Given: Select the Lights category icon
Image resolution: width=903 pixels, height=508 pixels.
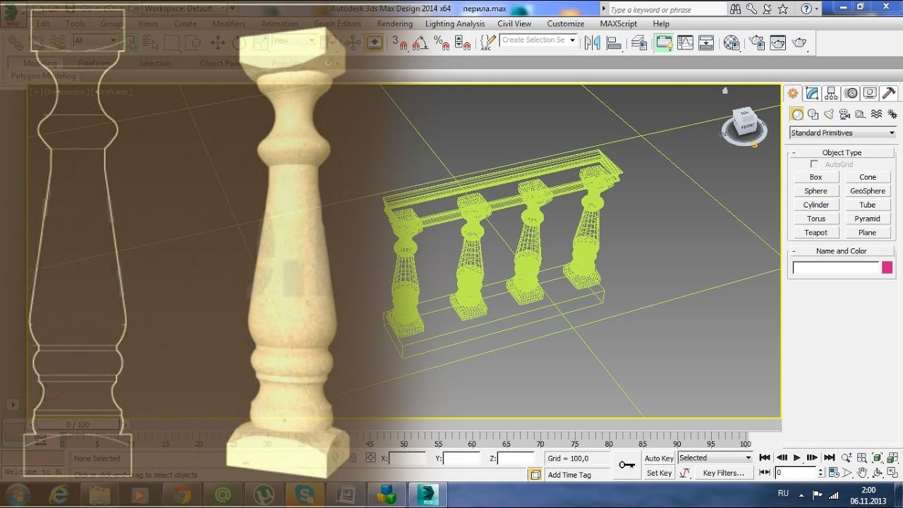Looking at the screenshot, I should pyautogui.click(x=829, y=114).
